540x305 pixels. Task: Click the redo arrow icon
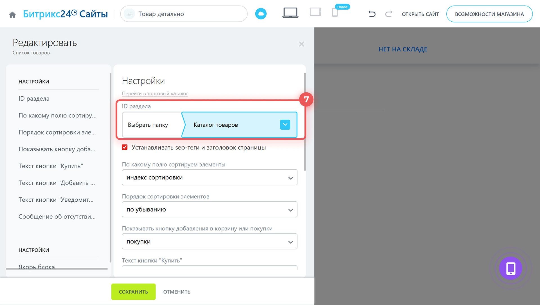pyautogui.click(x=389, y=14)
